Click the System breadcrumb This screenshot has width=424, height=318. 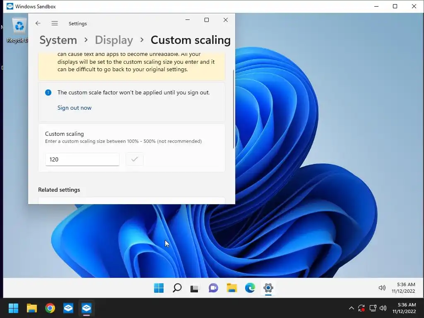(x=58, y=40)
